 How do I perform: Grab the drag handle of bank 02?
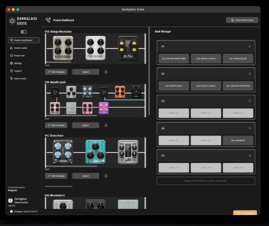tap(250, 74)
